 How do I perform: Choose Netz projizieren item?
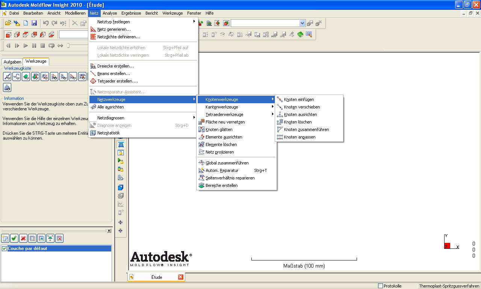tap(237, 152)
